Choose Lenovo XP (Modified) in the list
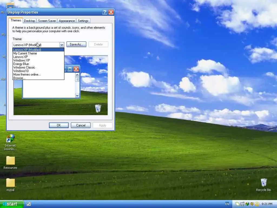Viewport: 277px width, 208px height. coord(38,50)
